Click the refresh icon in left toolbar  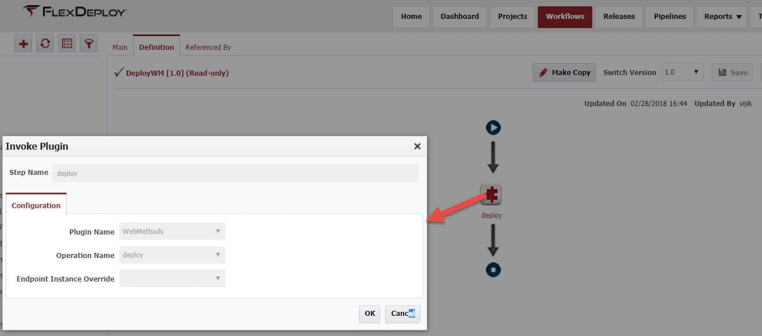point(45,44)
